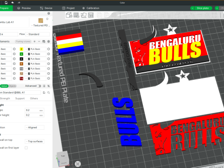224x168 pixels.
Task: Expand the arrow beside Slice plate
Action: [192, 8]
